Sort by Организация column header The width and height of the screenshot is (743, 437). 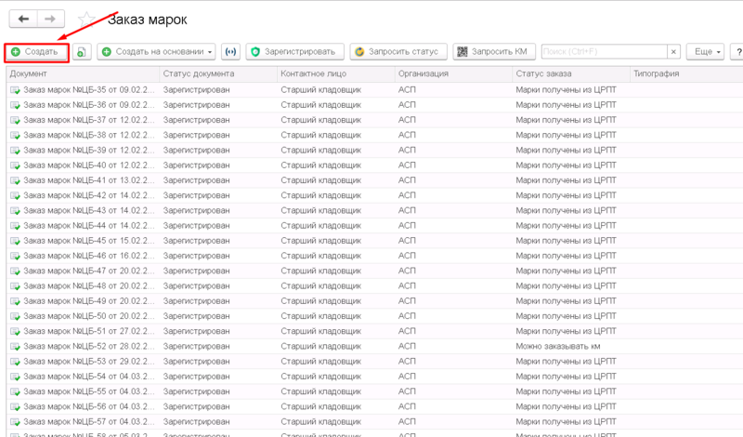point(453,74)
